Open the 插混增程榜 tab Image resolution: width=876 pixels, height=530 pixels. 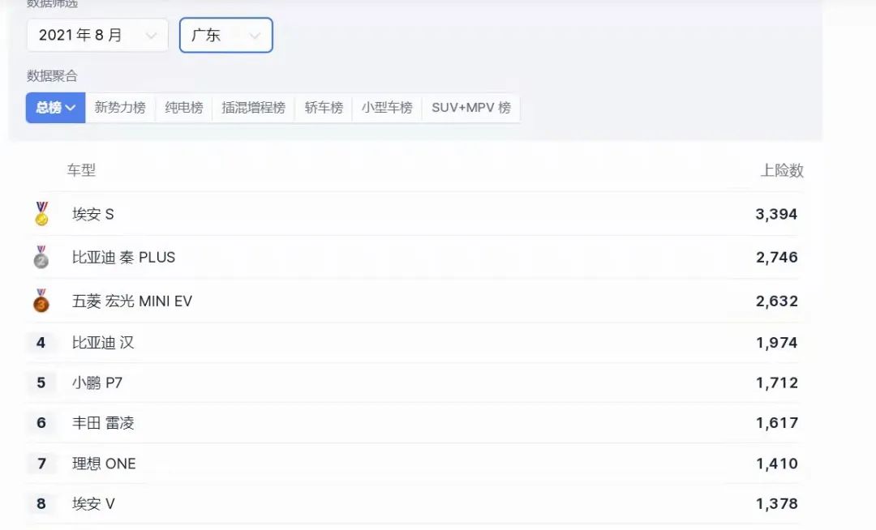[x=254, y=108]
